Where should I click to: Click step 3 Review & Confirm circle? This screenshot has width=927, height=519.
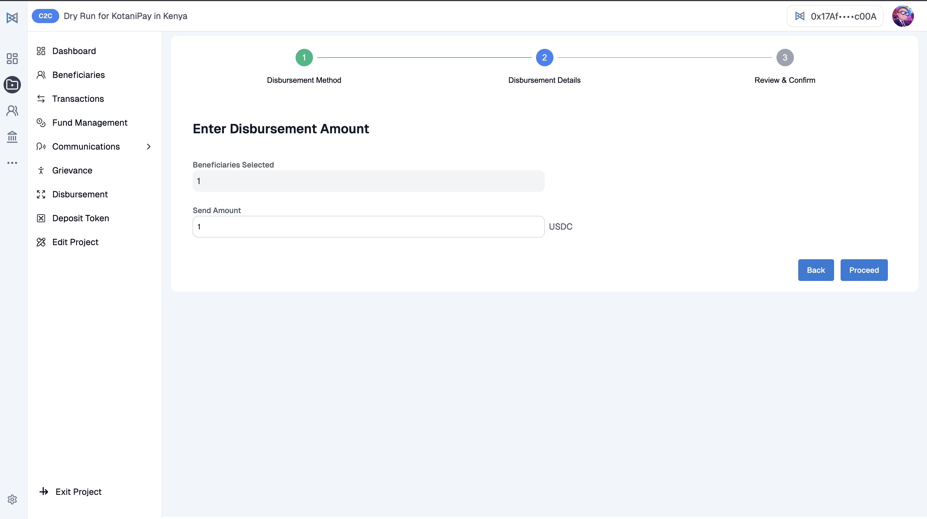pyautogui.click(x=784, y=58)
